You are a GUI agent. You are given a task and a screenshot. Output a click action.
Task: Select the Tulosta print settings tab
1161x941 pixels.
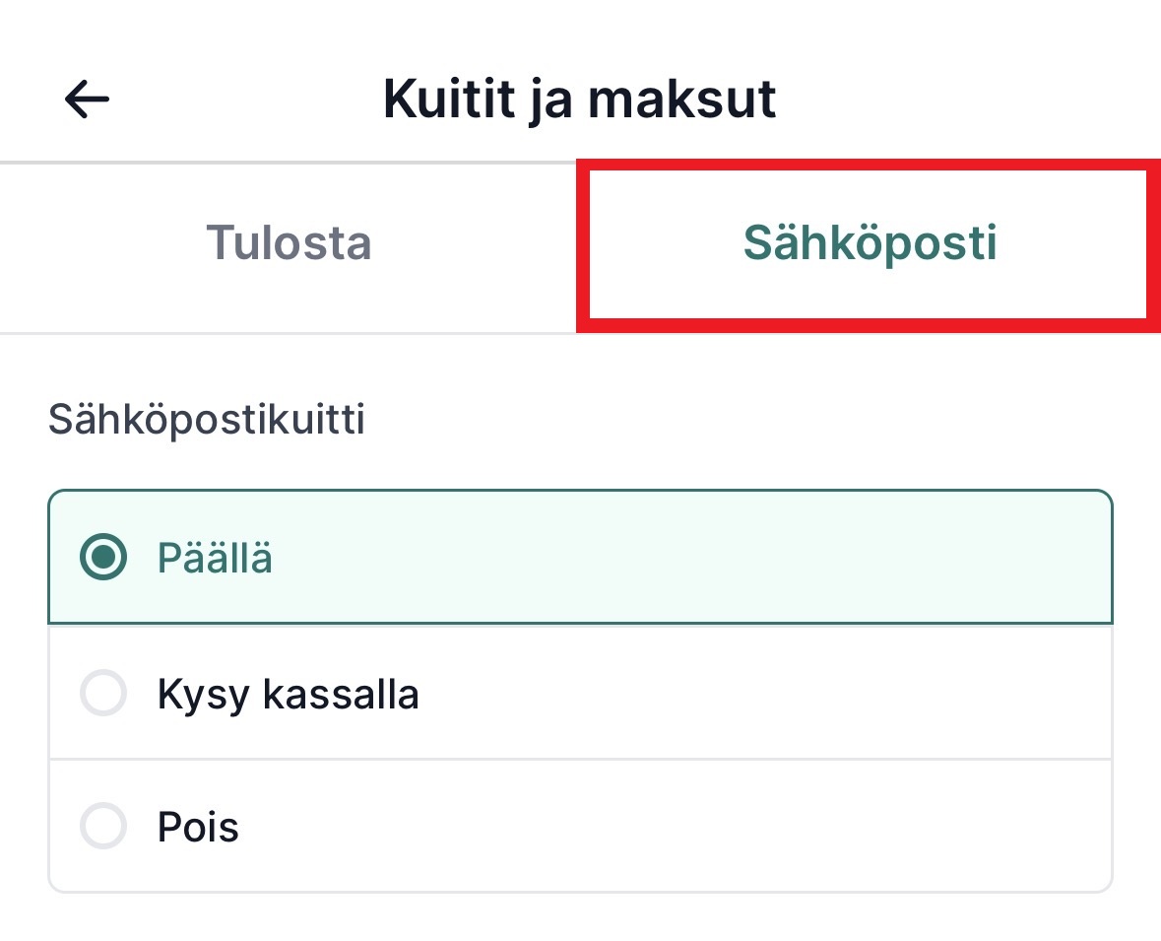click(289, 245)
